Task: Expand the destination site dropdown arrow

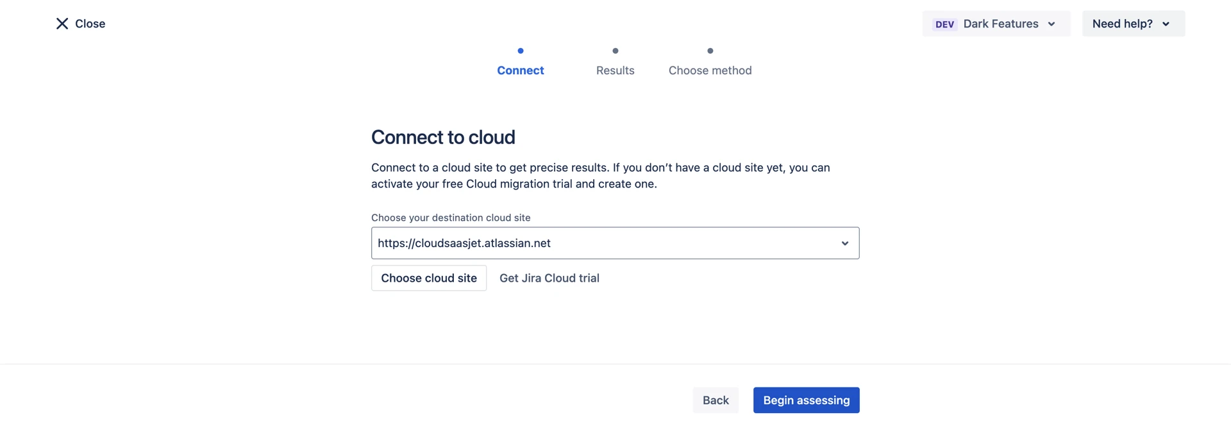Action: [x=844, y=243]
